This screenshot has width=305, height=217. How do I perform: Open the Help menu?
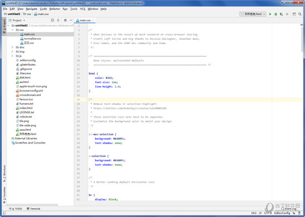(x=104, y=9)
